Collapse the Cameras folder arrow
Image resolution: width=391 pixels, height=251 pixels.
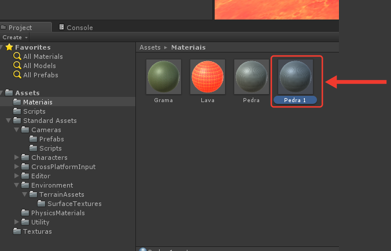coord(16,130)
